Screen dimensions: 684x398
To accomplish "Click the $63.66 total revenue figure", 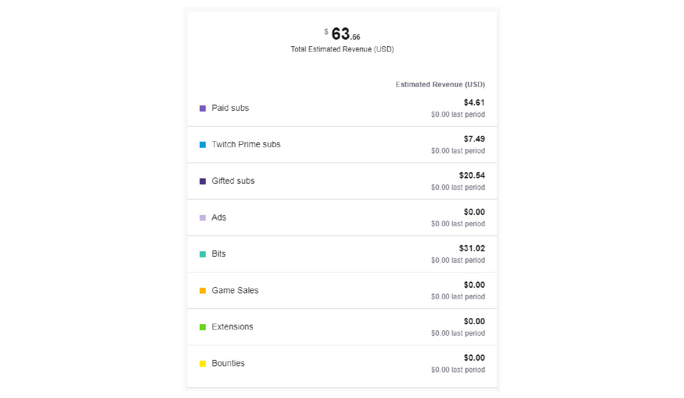I will pos(342,34).
